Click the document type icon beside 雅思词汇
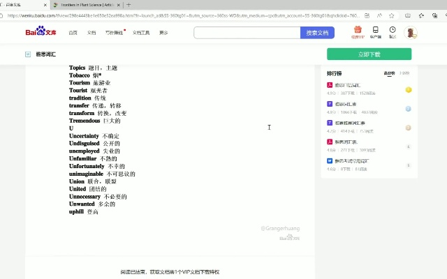 coord(28,54)
